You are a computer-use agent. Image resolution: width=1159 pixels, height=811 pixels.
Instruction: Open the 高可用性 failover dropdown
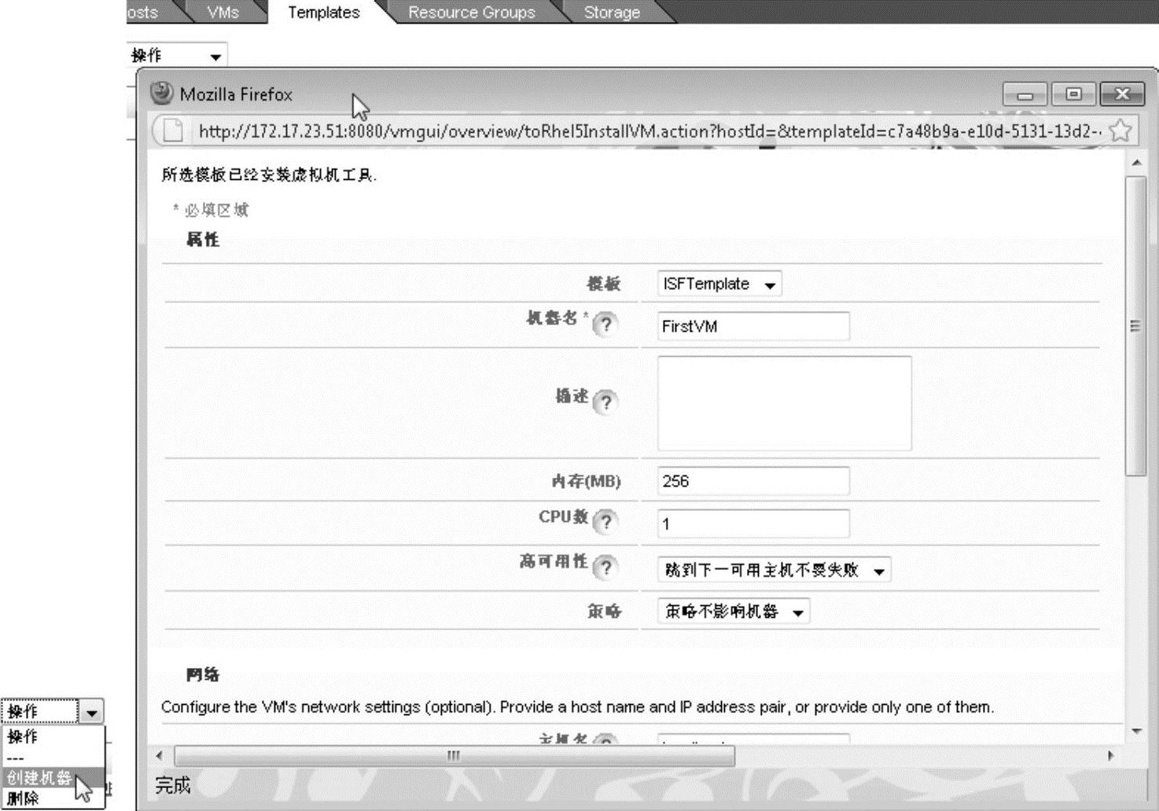tap(774, 570)
